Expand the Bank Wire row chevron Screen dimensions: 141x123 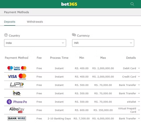(x=139, y=118)
